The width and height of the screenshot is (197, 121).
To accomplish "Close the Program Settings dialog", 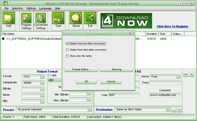I will tap(130, 33).
